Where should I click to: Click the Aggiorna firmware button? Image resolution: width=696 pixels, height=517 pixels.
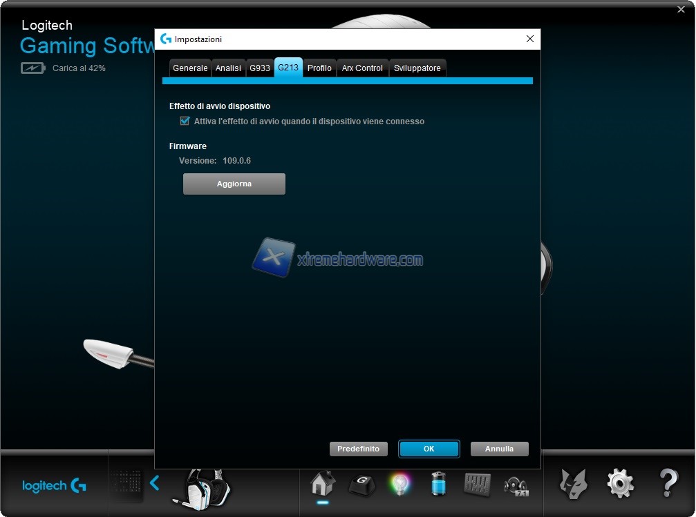(234, 184)
